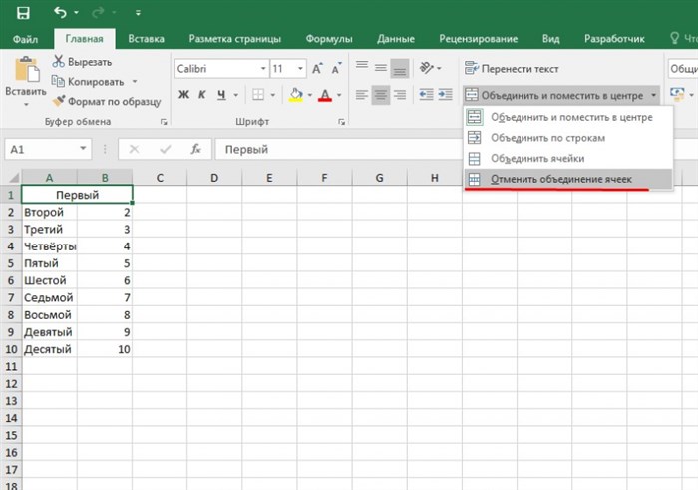This screenshot has width=698, height=490.
Task: Toggle italic К formatting
Action: coord(202,95)
